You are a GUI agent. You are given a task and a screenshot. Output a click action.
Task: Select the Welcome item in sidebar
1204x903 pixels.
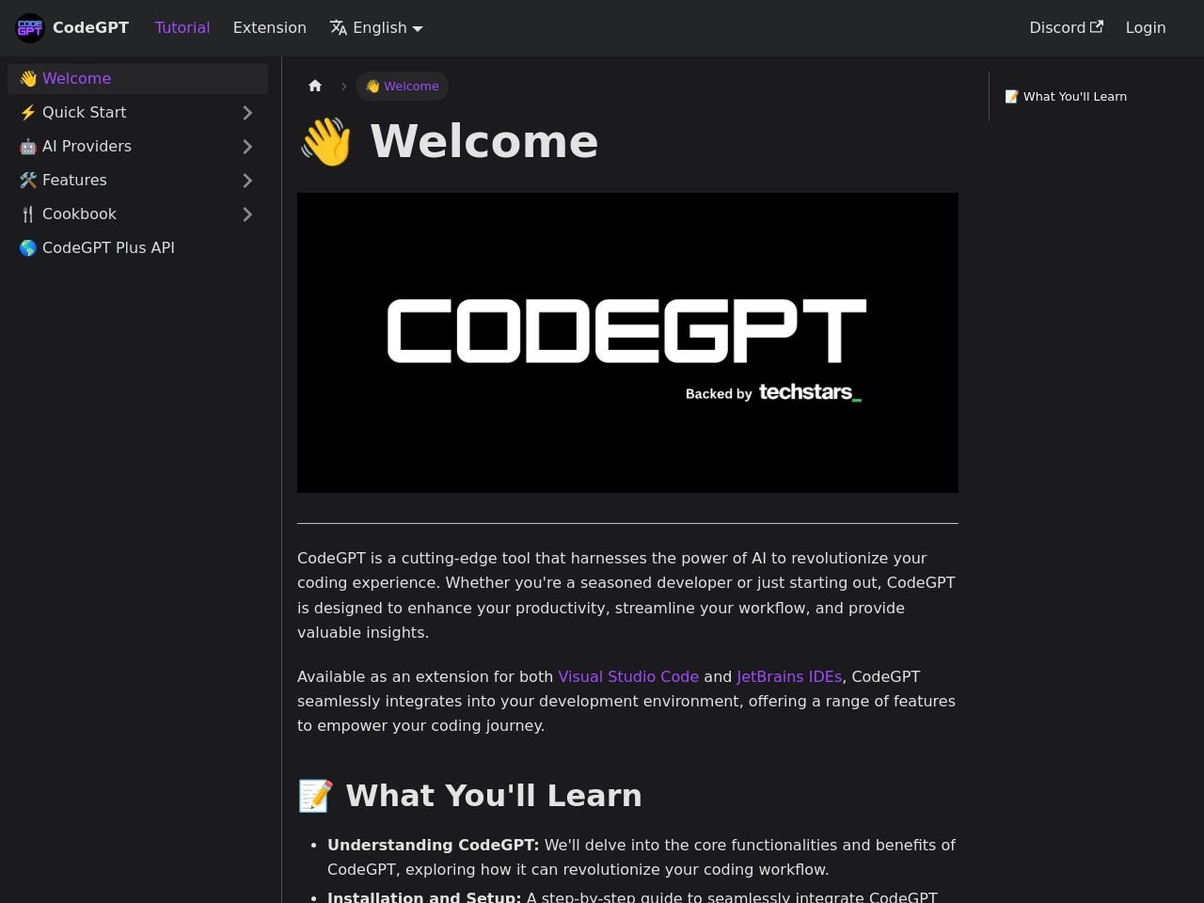(76, 78)
